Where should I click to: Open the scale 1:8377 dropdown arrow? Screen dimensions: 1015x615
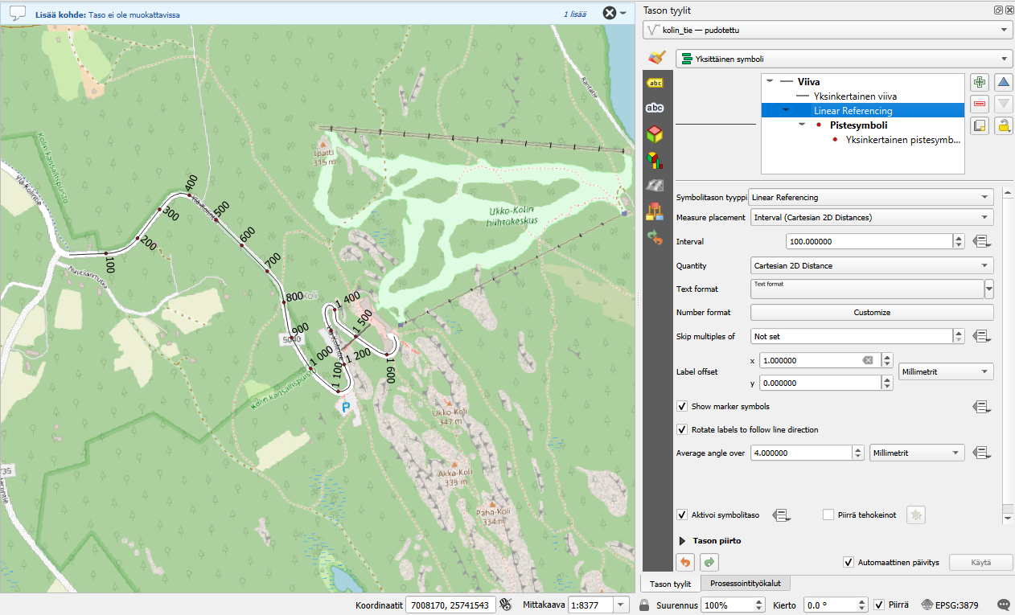623,605
